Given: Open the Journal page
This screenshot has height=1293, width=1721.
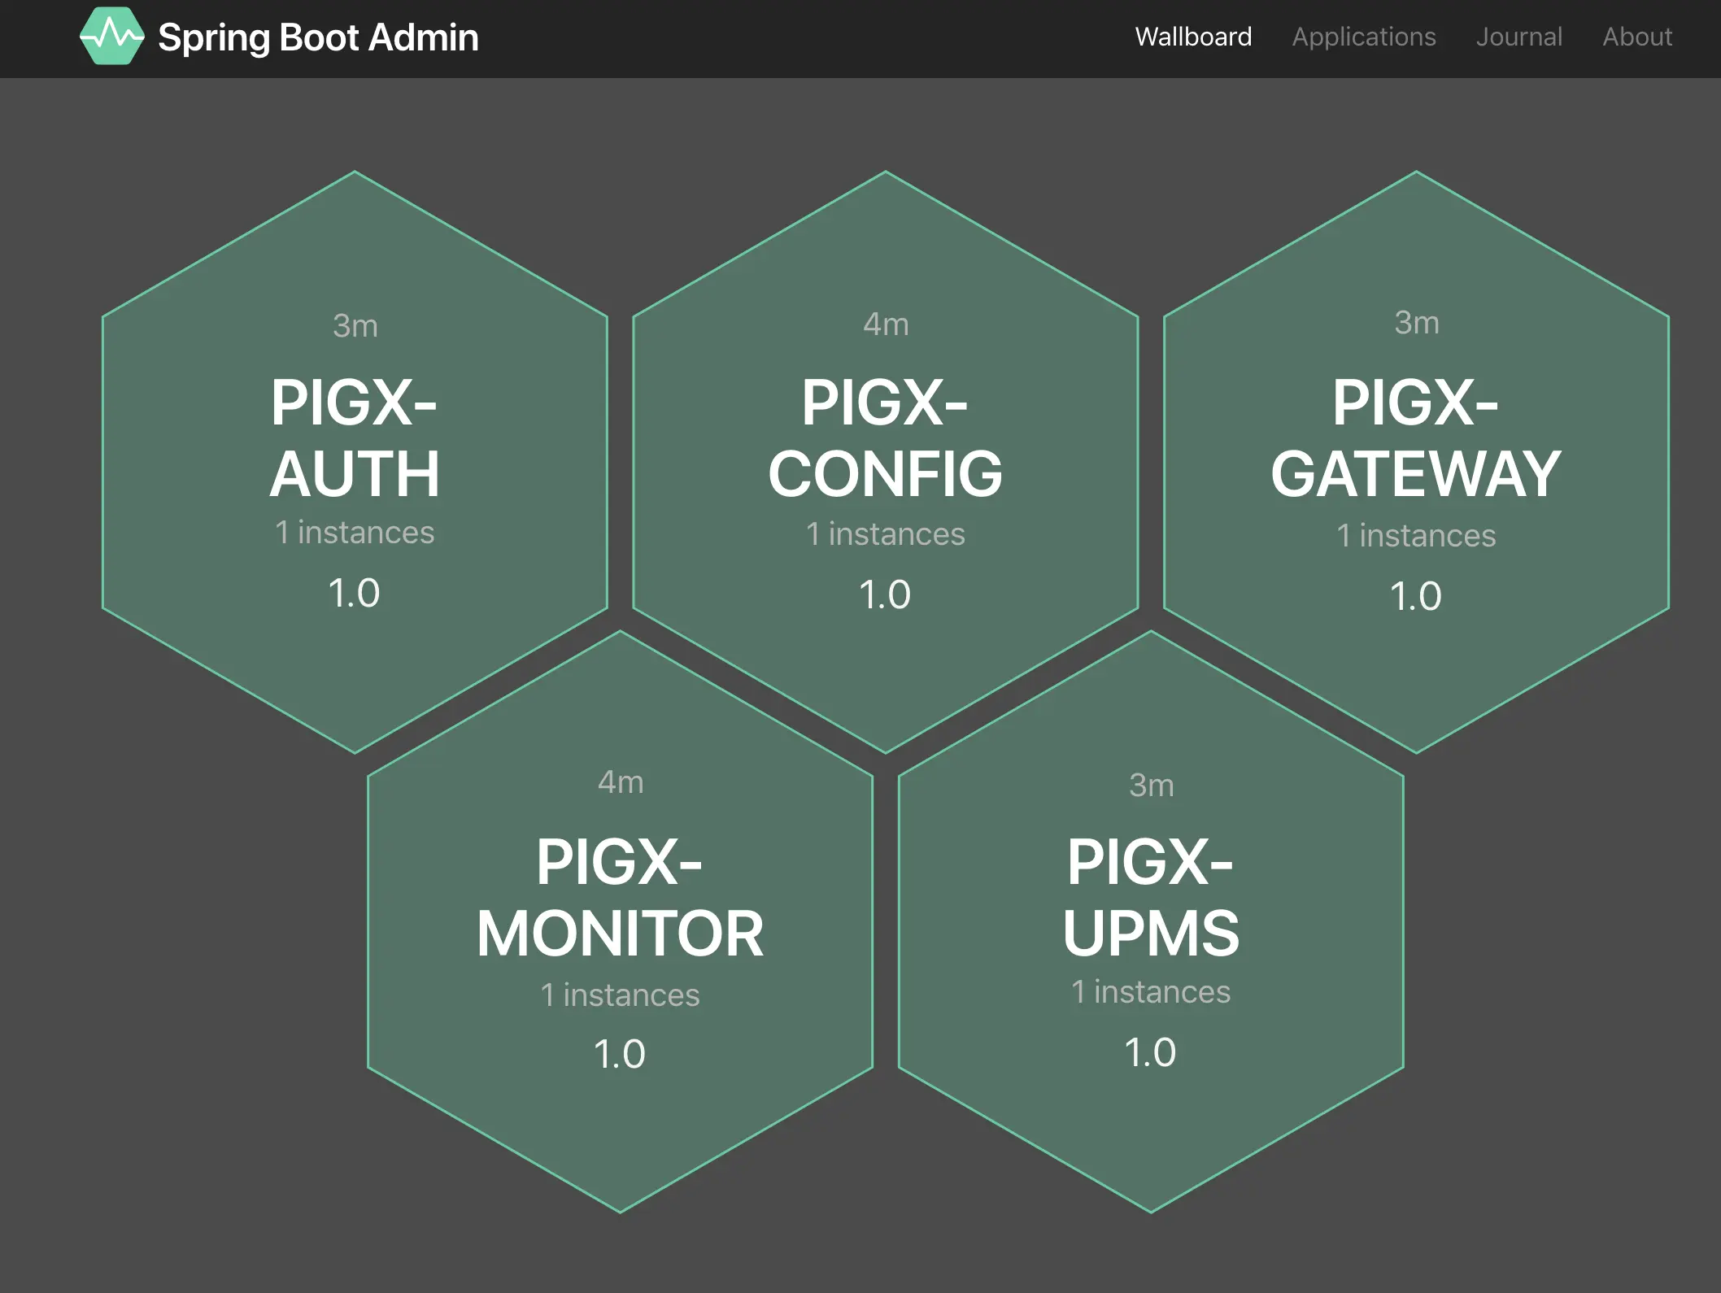Looking at the screenshot, I should pos(1518,37).
